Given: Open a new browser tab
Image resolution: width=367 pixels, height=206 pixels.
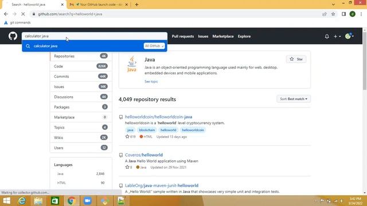Looking at the screenshot, I should [136, 5].
